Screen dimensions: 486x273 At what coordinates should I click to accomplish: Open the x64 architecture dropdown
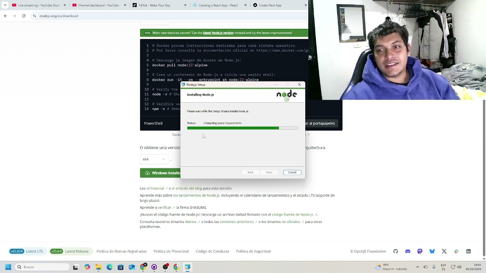point(154,159)
